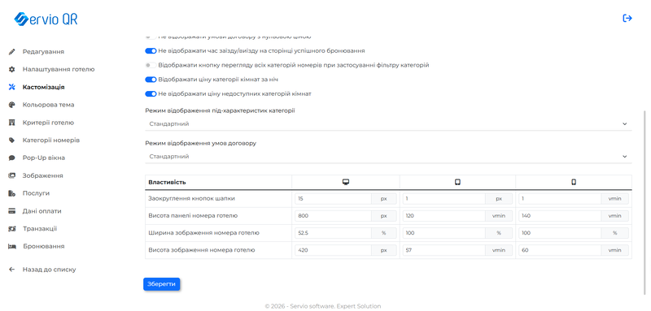Click the back arrow beside Назад до списку
Viewport: 651px width, 311px height.
coord(11,270)
